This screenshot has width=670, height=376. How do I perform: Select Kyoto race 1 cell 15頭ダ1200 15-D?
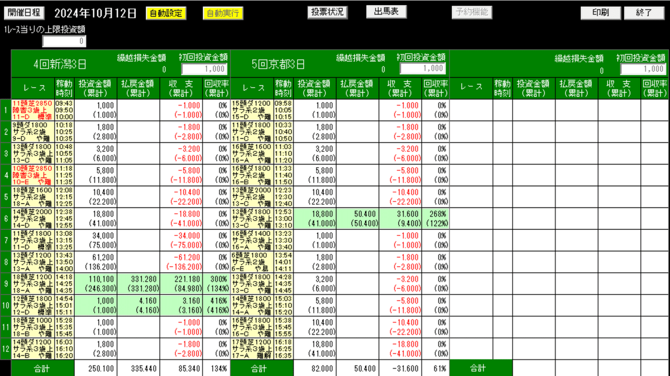[x=252, y=110]
